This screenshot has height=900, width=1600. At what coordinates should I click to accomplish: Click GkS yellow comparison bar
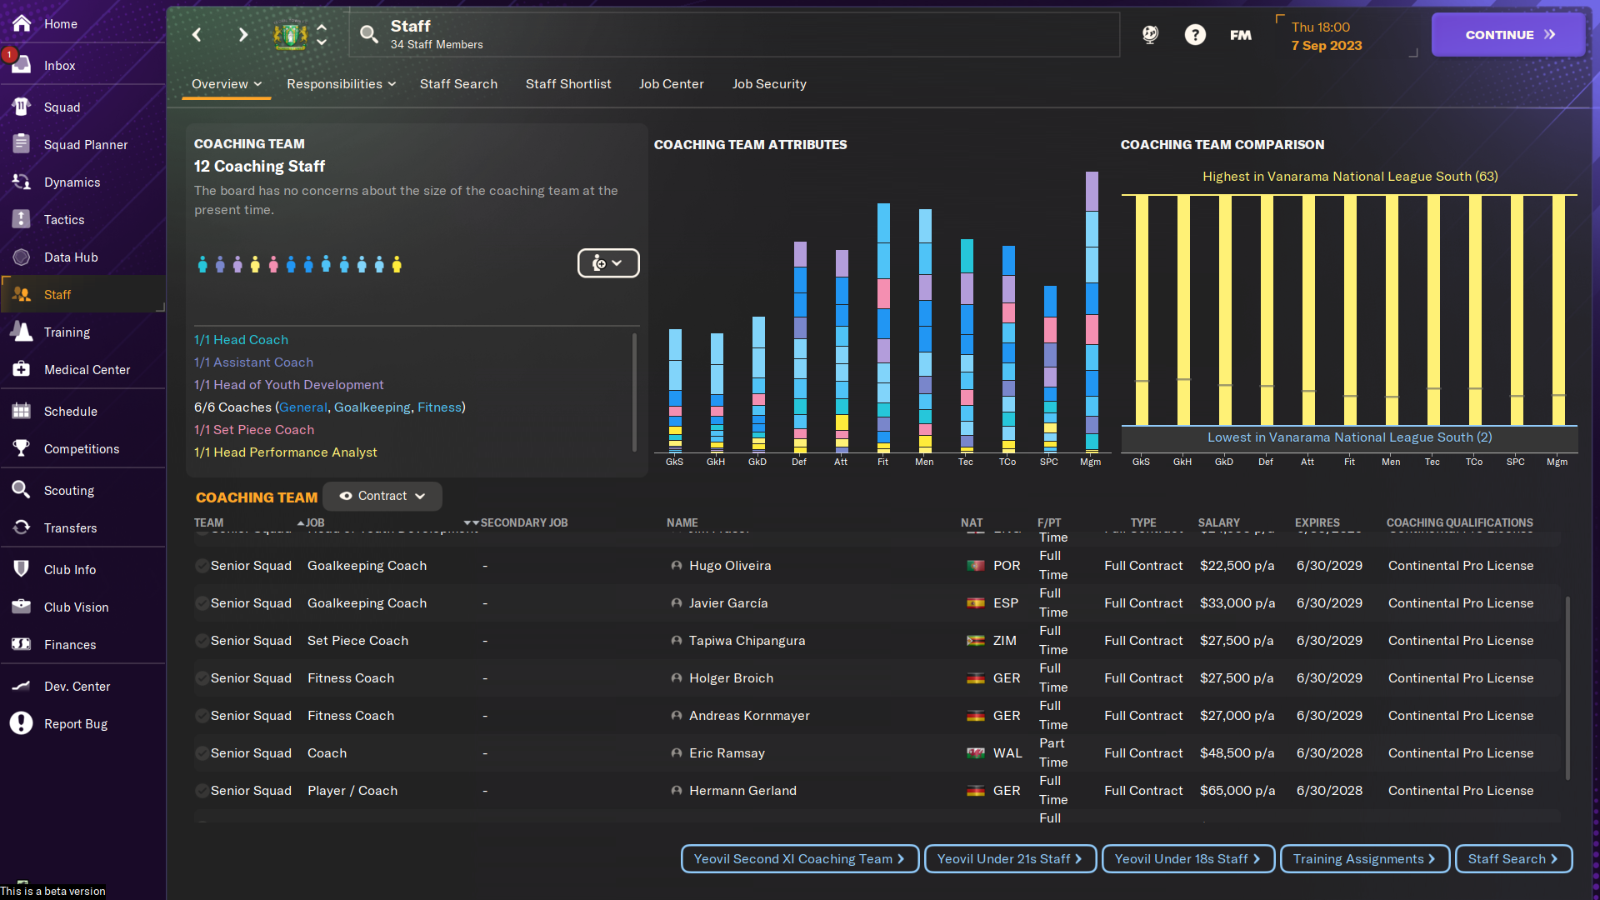[x=1142, y=310]
